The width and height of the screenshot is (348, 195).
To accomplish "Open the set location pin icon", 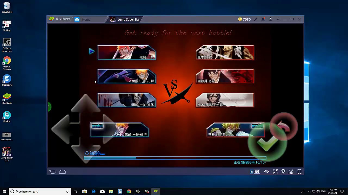I will 283,172.
